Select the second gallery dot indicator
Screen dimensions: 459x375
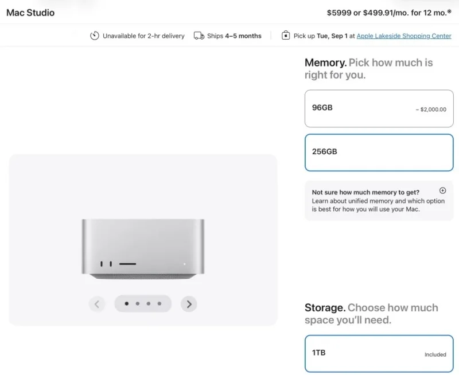[x=138, y=304]
